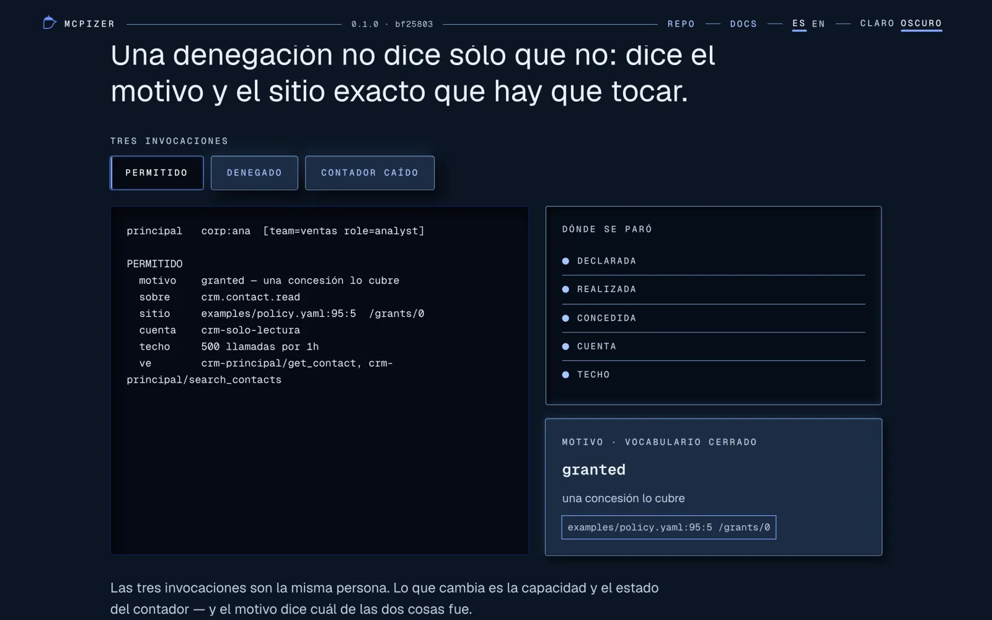The height and width of the screenshot is (620, 992).
Task: Click the DÓNDE SE PARÓ heading
Action: coord(607,229)
